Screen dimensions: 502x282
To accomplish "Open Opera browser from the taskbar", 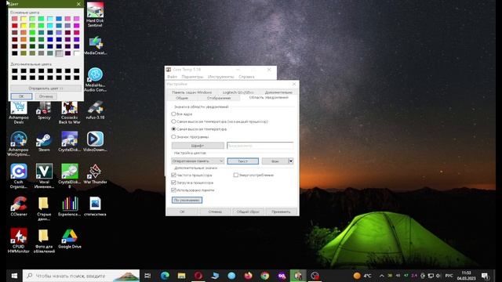I will 198,276.
